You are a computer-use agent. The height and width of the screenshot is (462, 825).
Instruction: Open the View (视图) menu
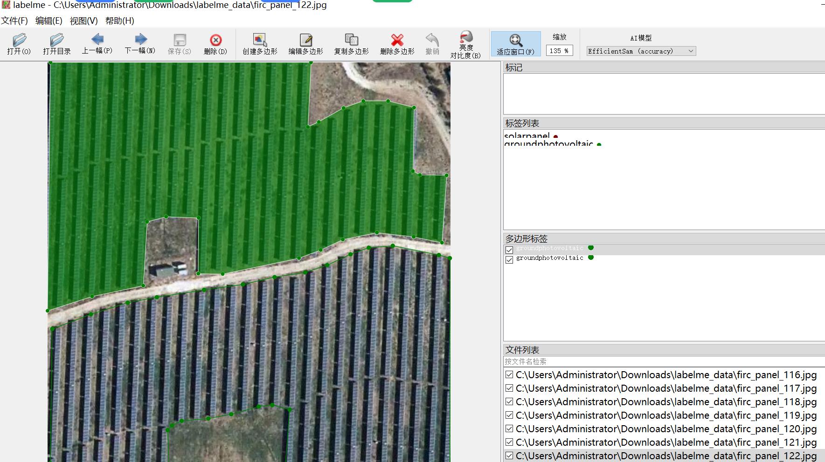click(83, 21)
